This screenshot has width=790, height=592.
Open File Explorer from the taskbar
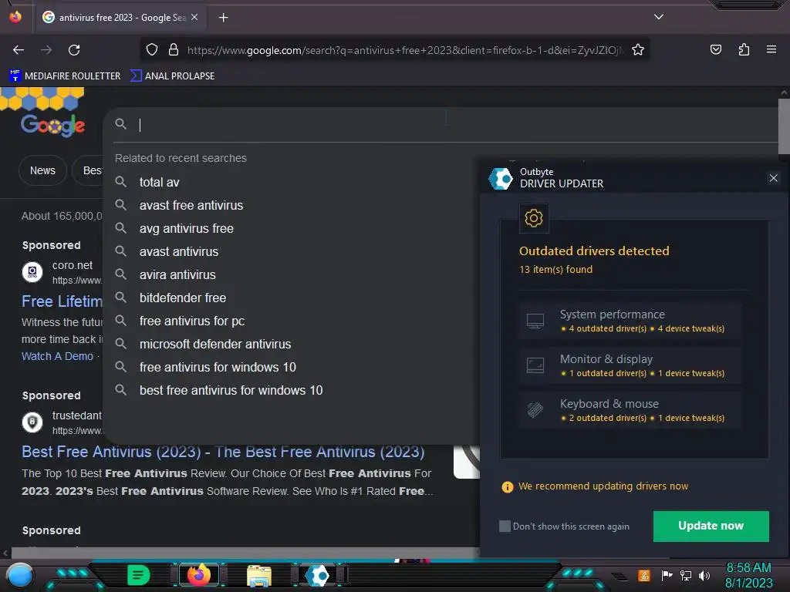[259, 576]
